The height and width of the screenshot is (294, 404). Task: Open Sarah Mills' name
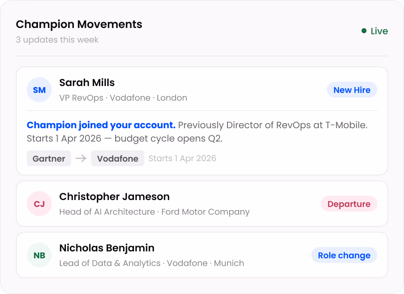click(87, 83)
